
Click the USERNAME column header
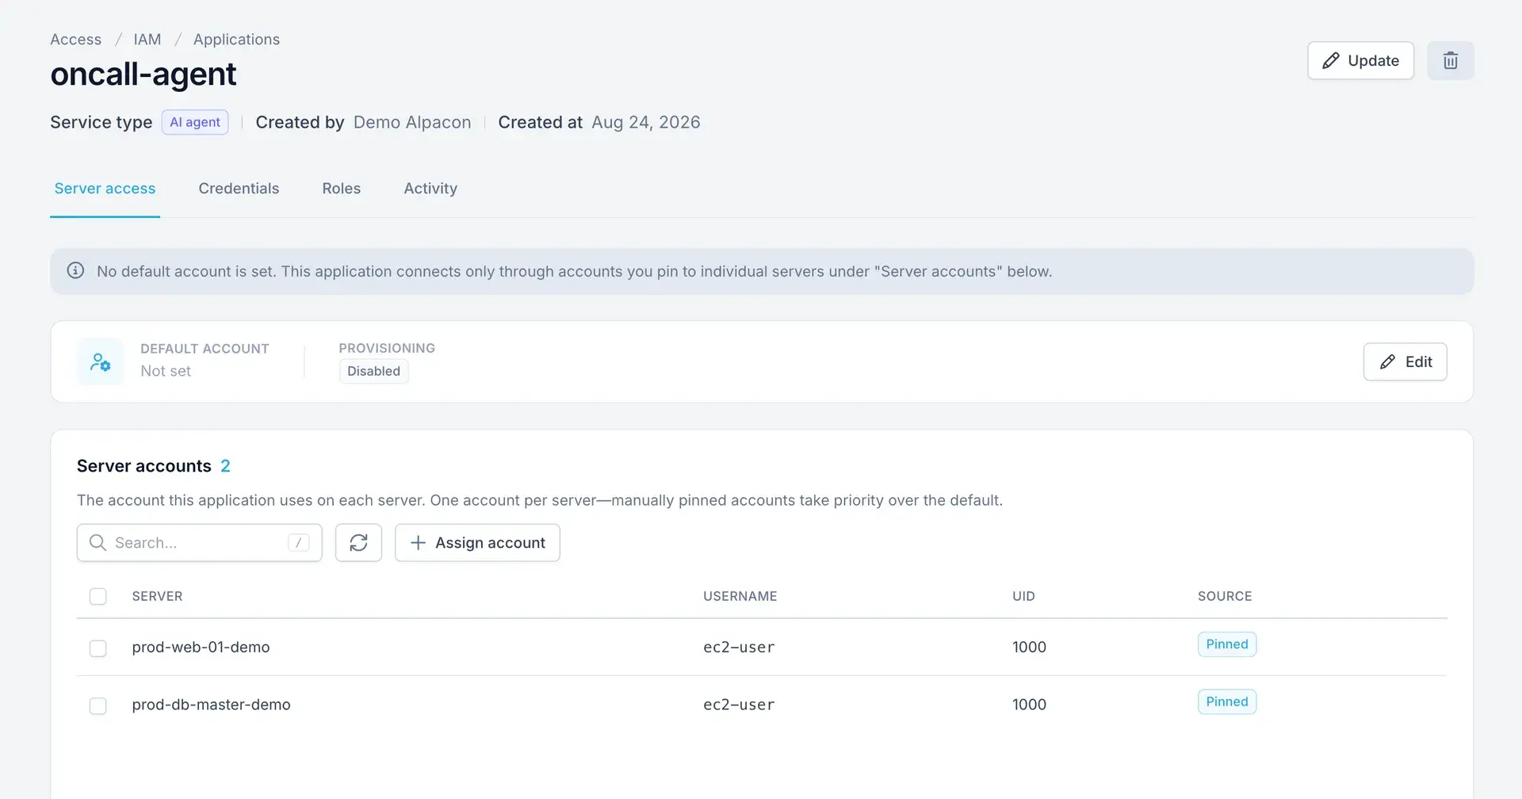[740, 596]
